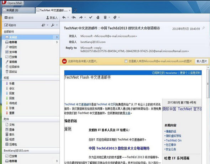Click the pin icon beside message date
The image size is (210, 164).
pos(203,28)
